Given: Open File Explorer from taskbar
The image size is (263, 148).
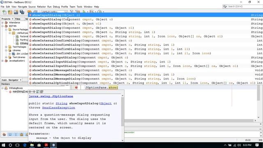Looking at the screenshot, I should pyautogui.click(x=32, y=145).
